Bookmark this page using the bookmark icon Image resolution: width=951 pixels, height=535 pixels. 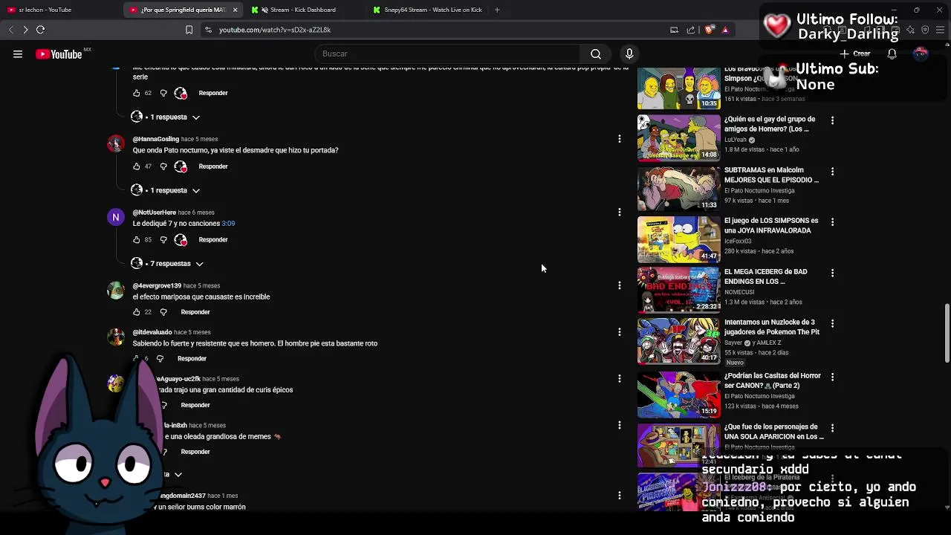click(x=189, y=30)
